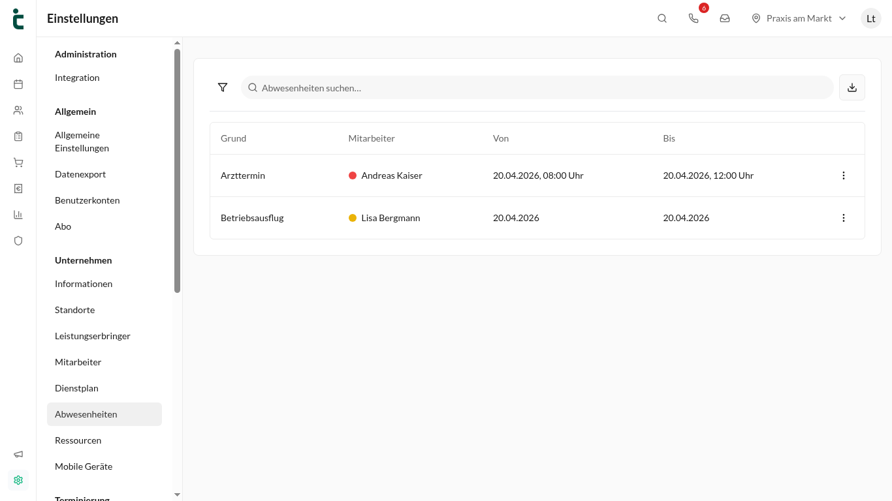Open the statistics bar chart sidebar icon
Viewport: 892px width, 501px height.
[18, 215]
